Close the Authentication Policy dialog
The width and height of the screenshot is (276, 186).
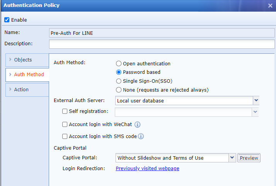point(270,6)
